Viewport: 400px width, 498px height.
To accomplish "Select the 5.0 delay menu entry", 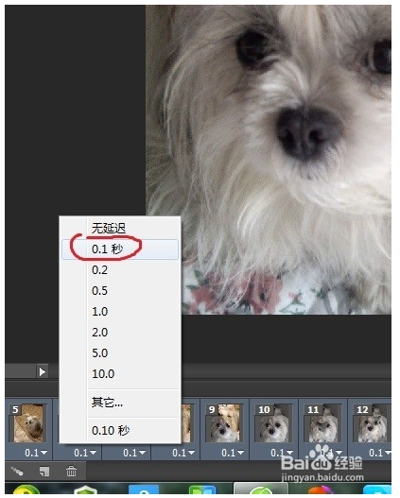I will (120, 353).
